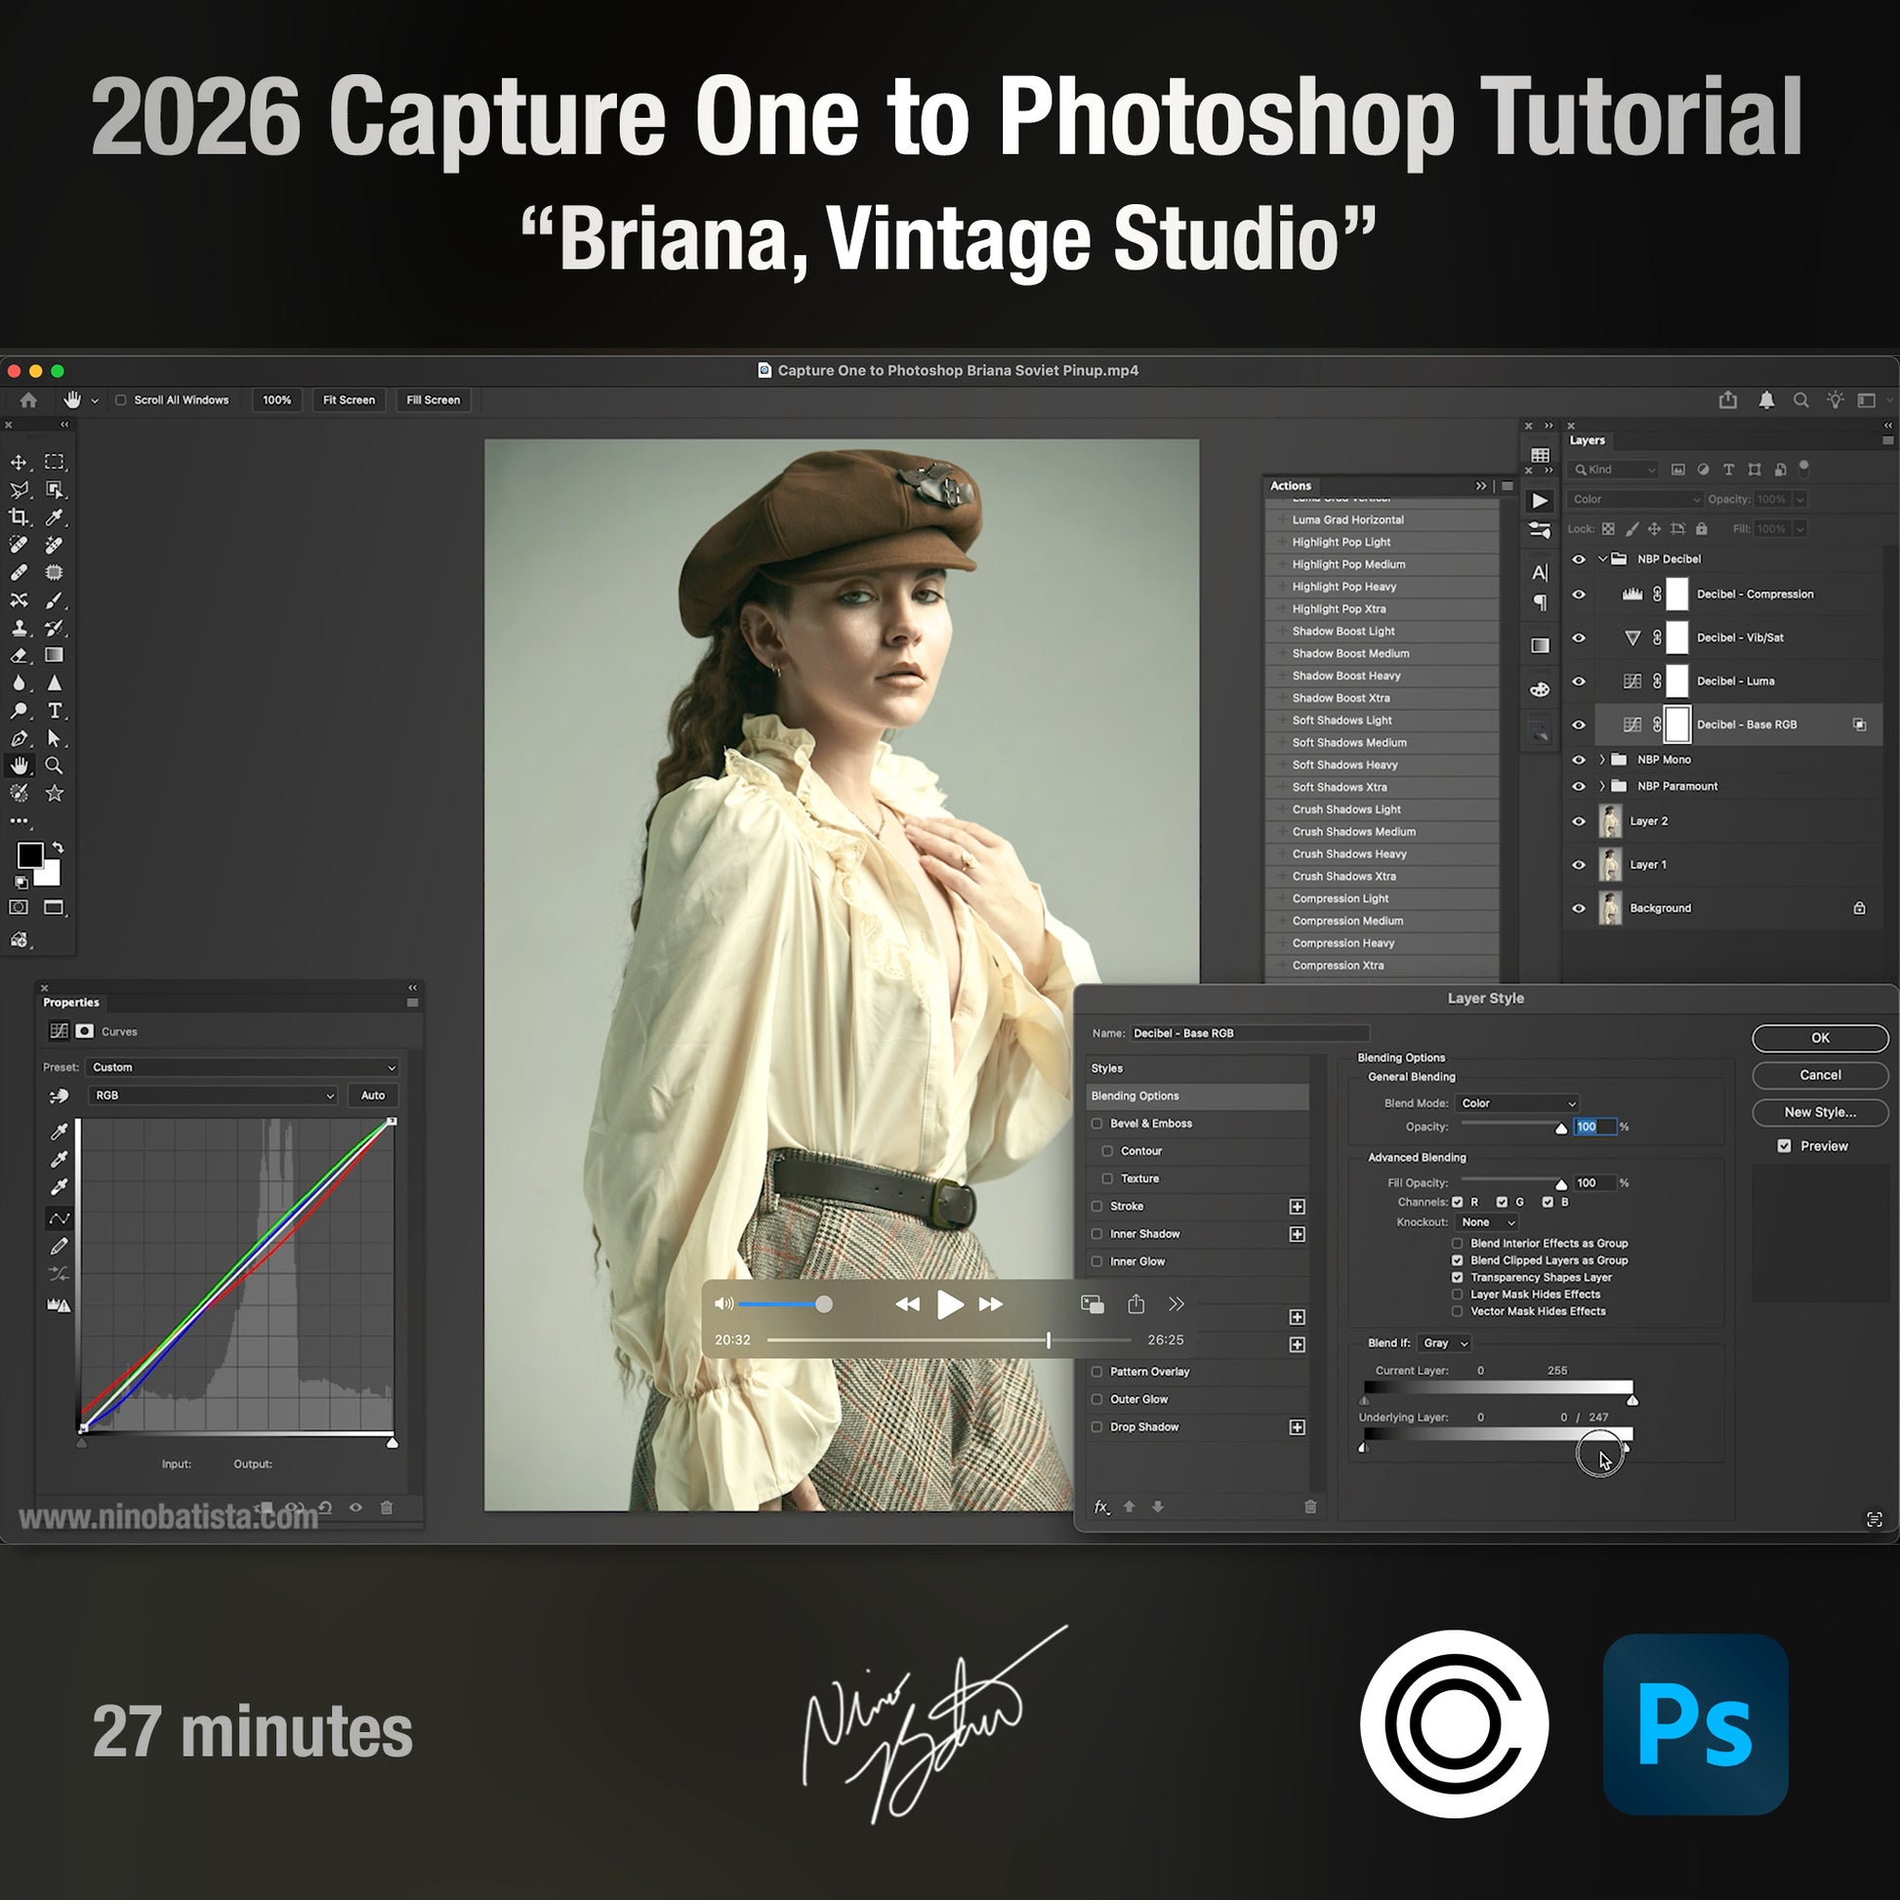Open the RGB channel dropdown in Curves
The image size is (1900, 1900).
pos(214,1095)
